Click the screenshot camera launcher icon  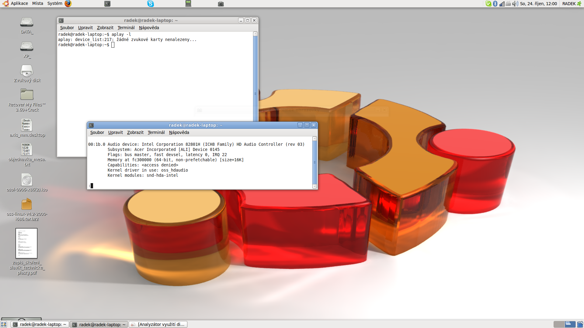[x=221, y=4]
